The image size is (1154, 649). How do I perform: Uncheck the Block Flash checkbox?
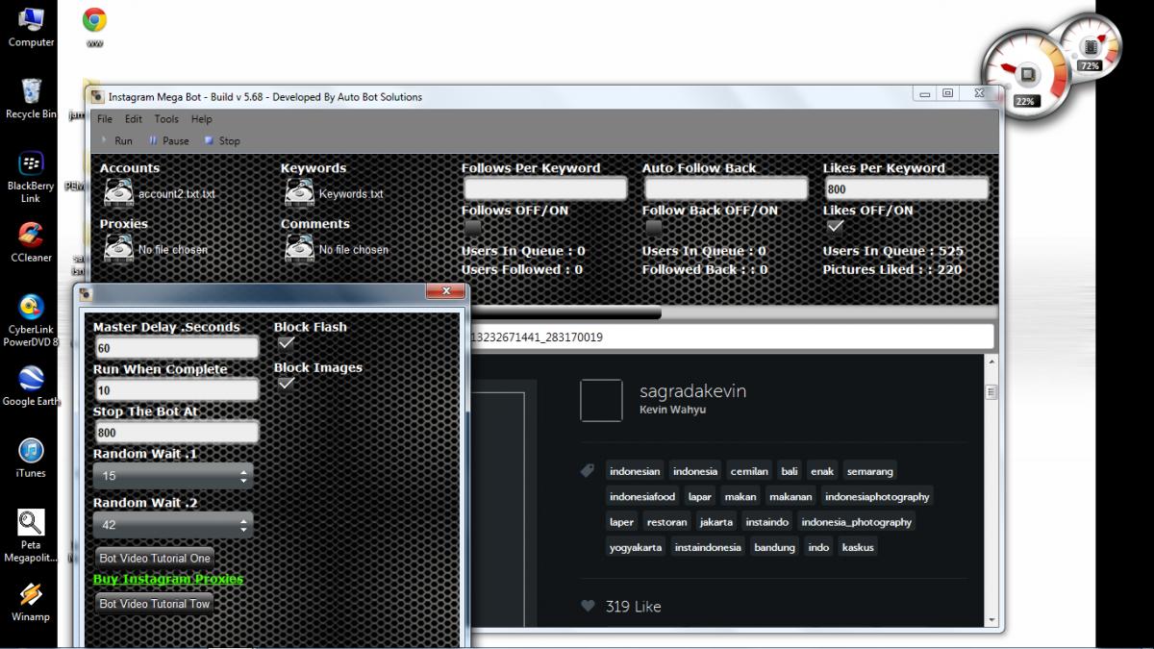286,342
